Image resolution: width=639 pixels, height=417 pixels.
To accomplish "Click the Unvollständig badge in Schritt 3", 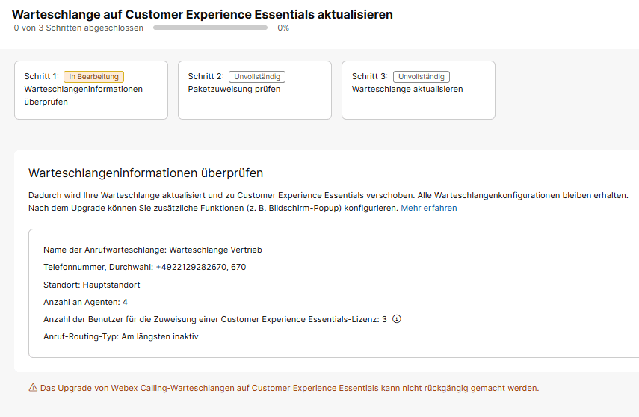I will 422,76.
